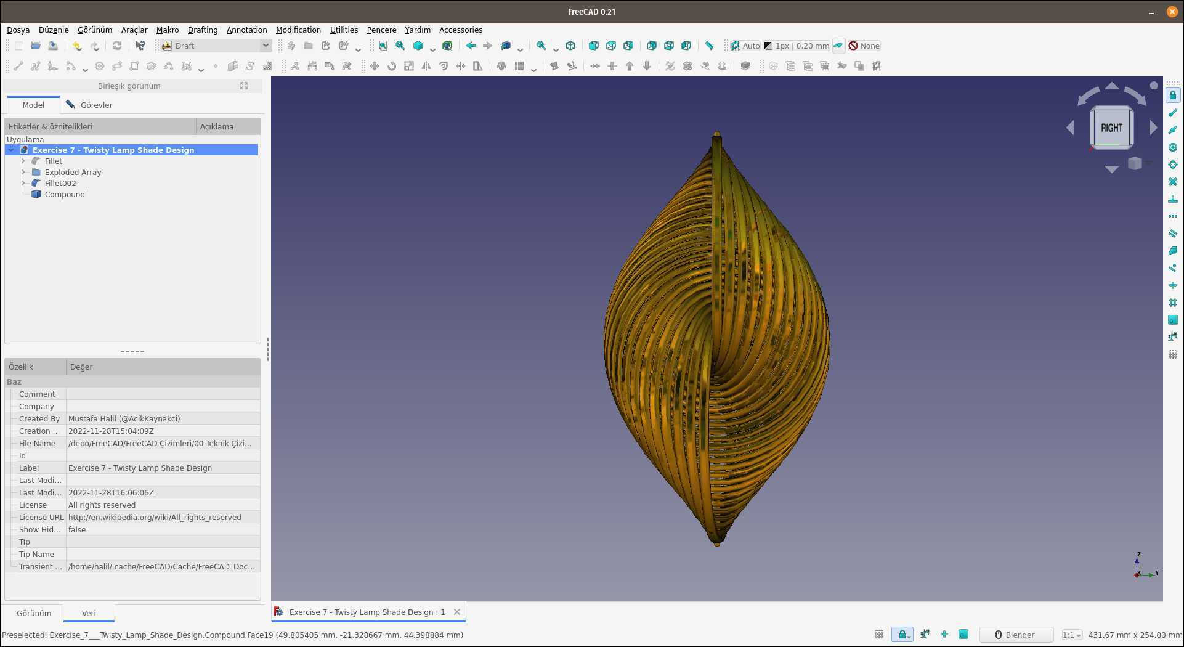Viewport: 1184px width, 647px height.
Task: Expand the Exploded Array tree item
Action: pyautogui.click(x=23, y=172)
